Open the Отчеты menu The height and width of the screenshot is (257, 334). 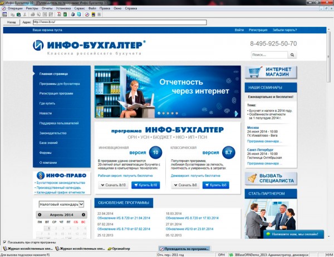click(x=47, y=8)
